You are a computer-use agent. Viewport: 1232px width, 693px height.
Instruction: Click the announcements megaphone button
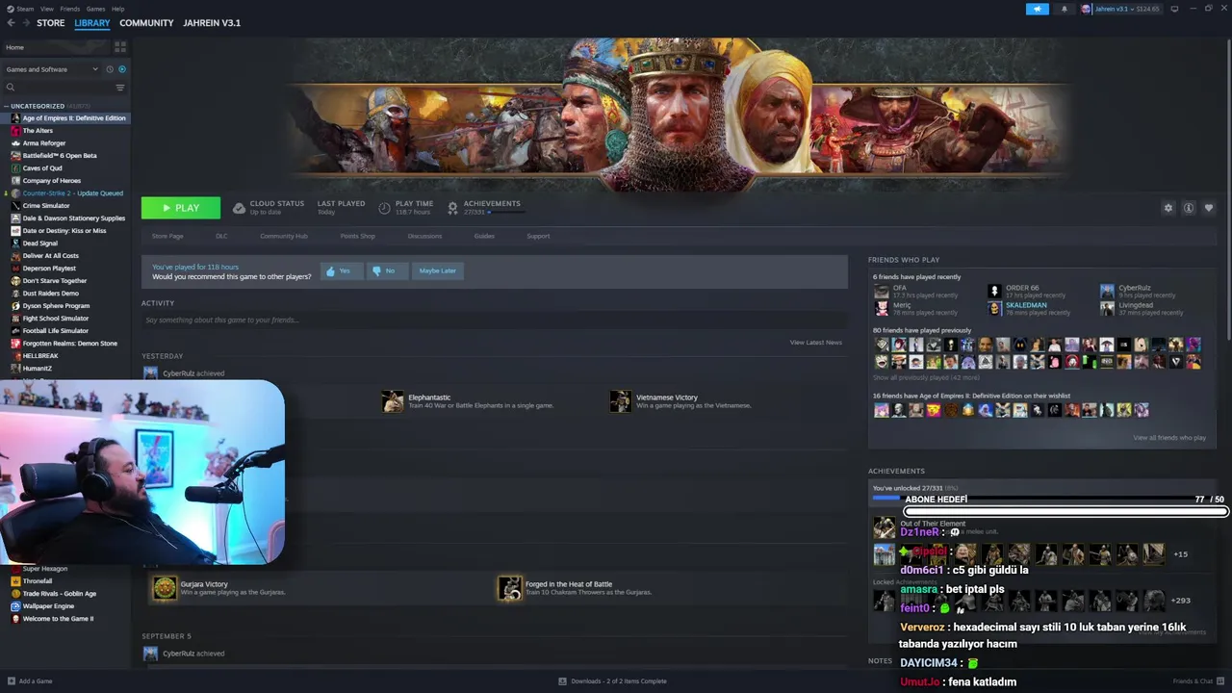tap(1038, 9)
